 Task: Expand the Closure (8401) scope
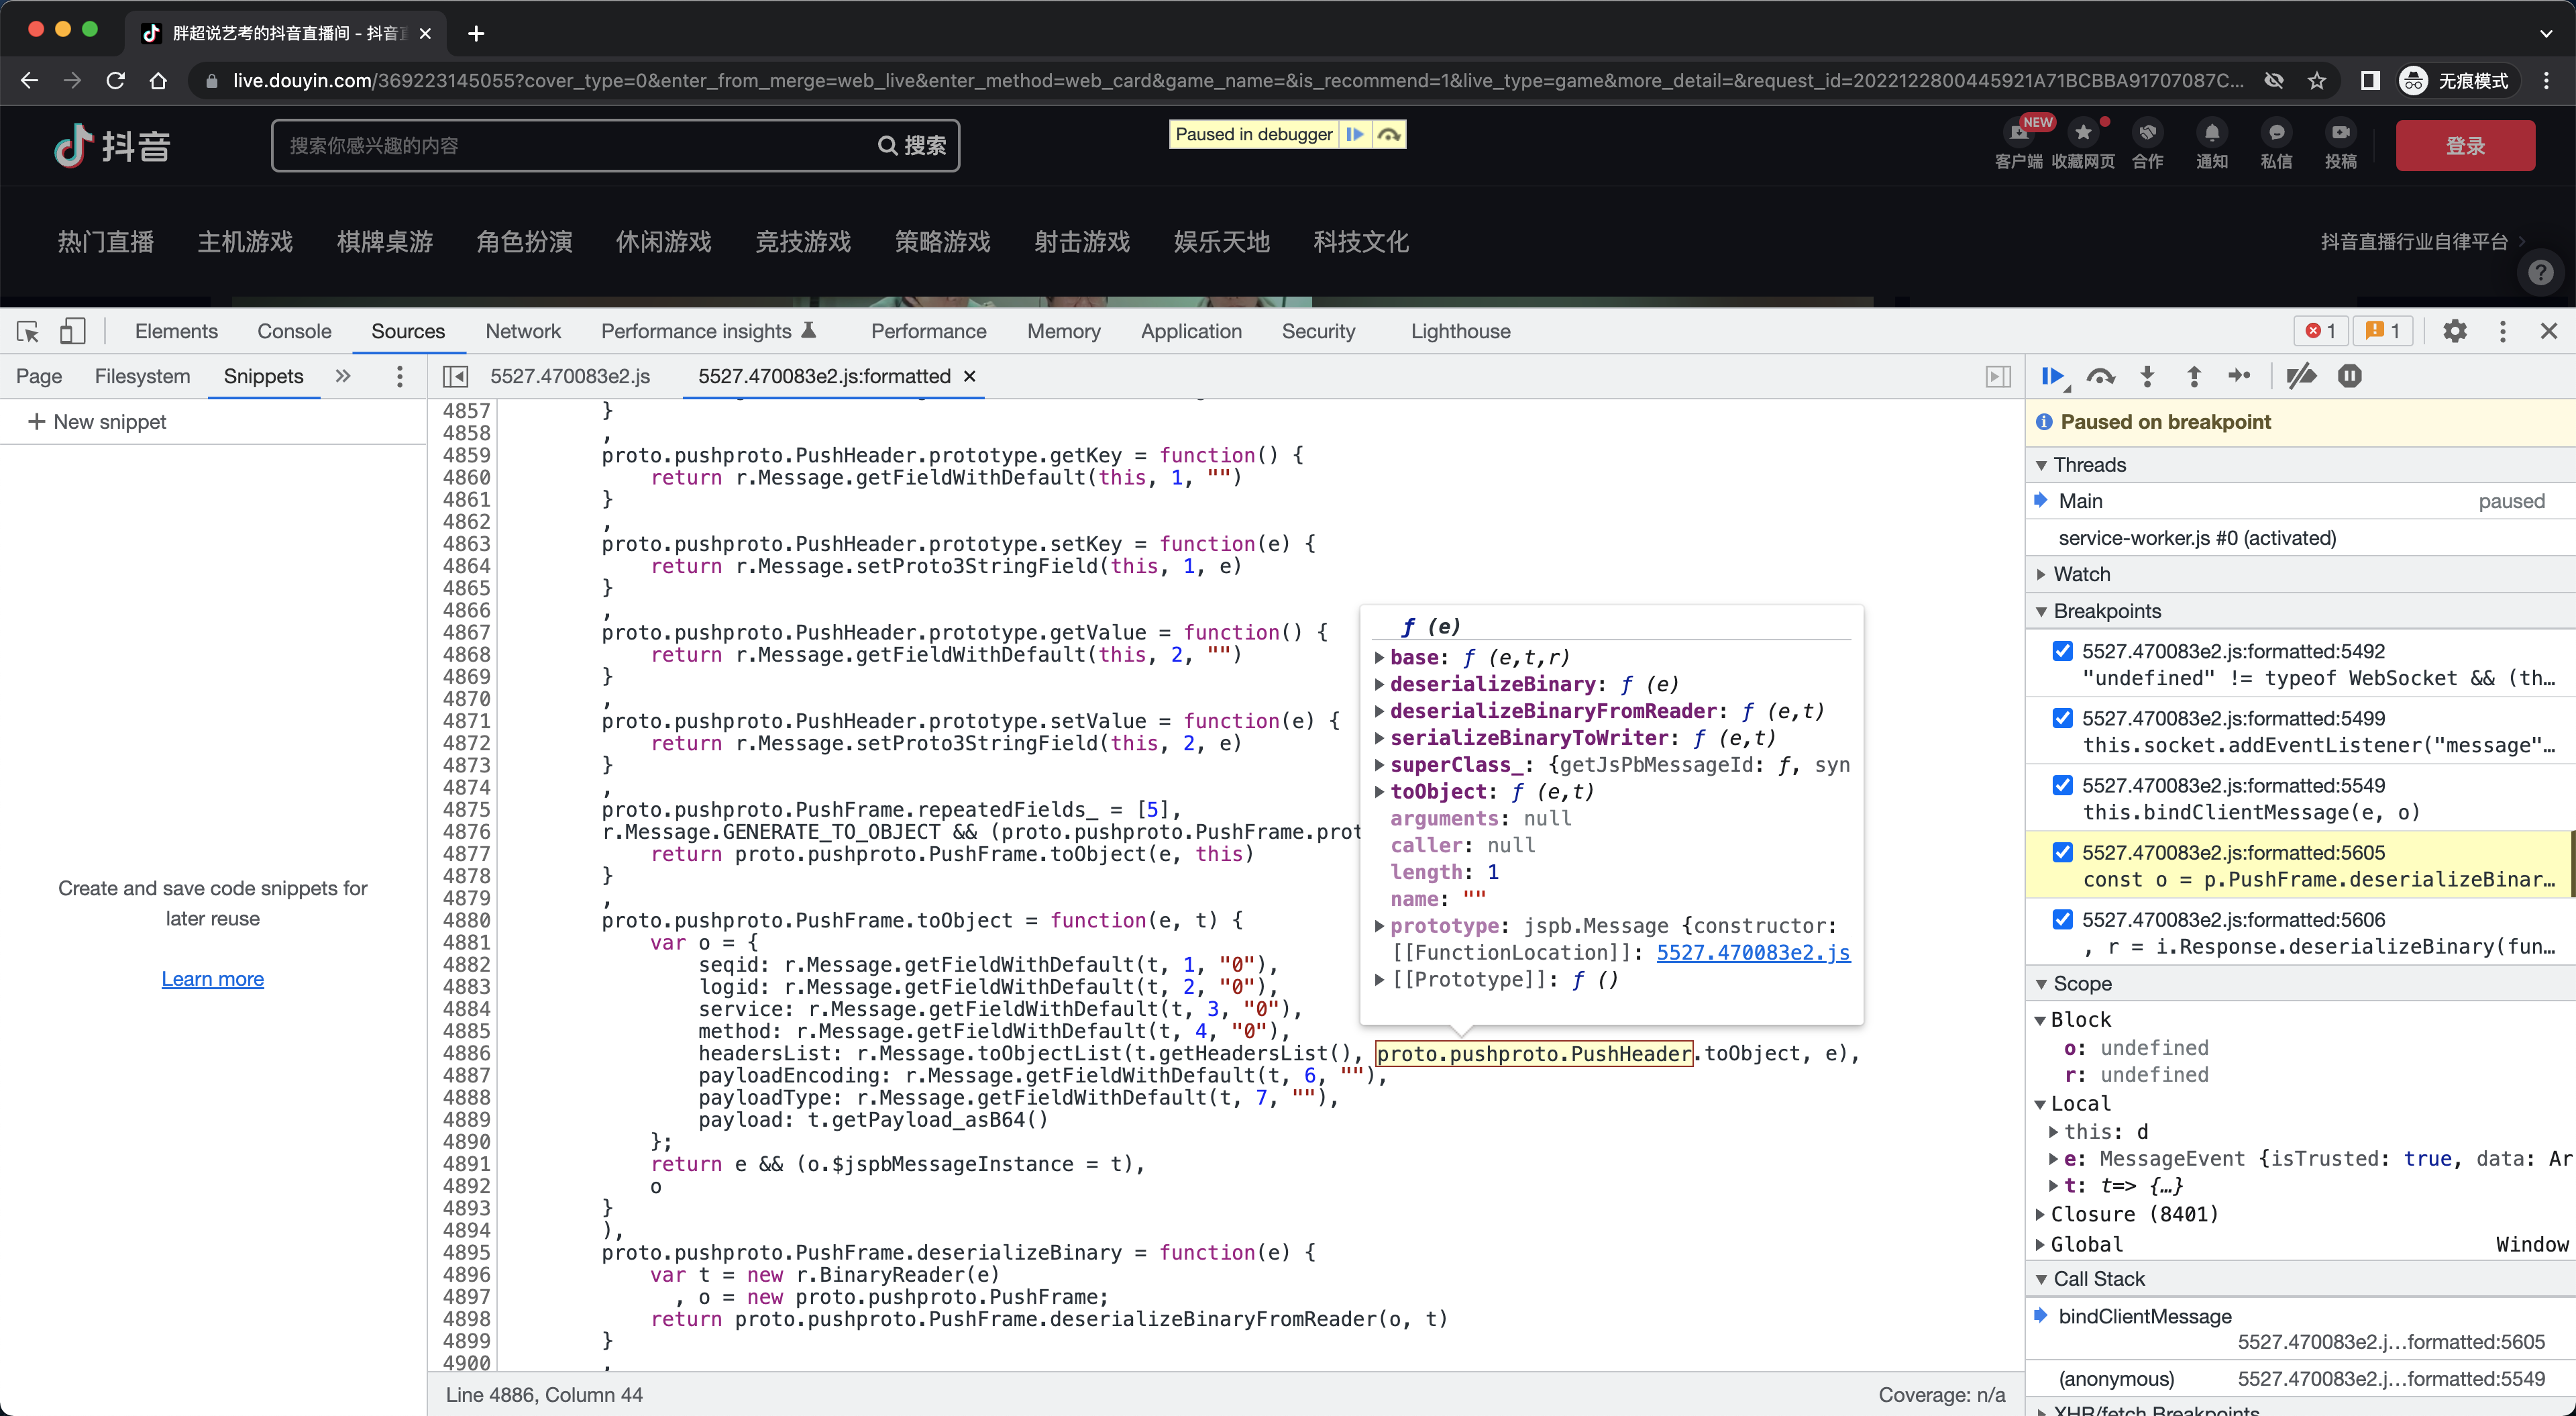coord(2041,1215)
